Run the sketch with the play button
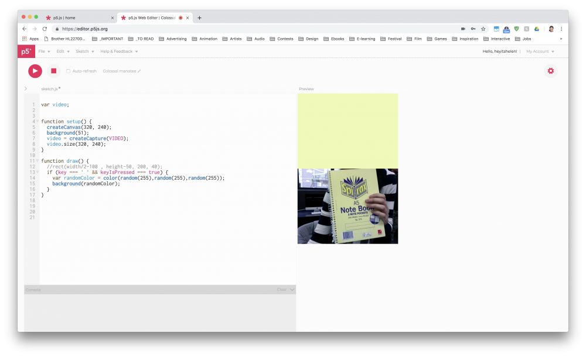The image size is (586, 357). point(35,71)
